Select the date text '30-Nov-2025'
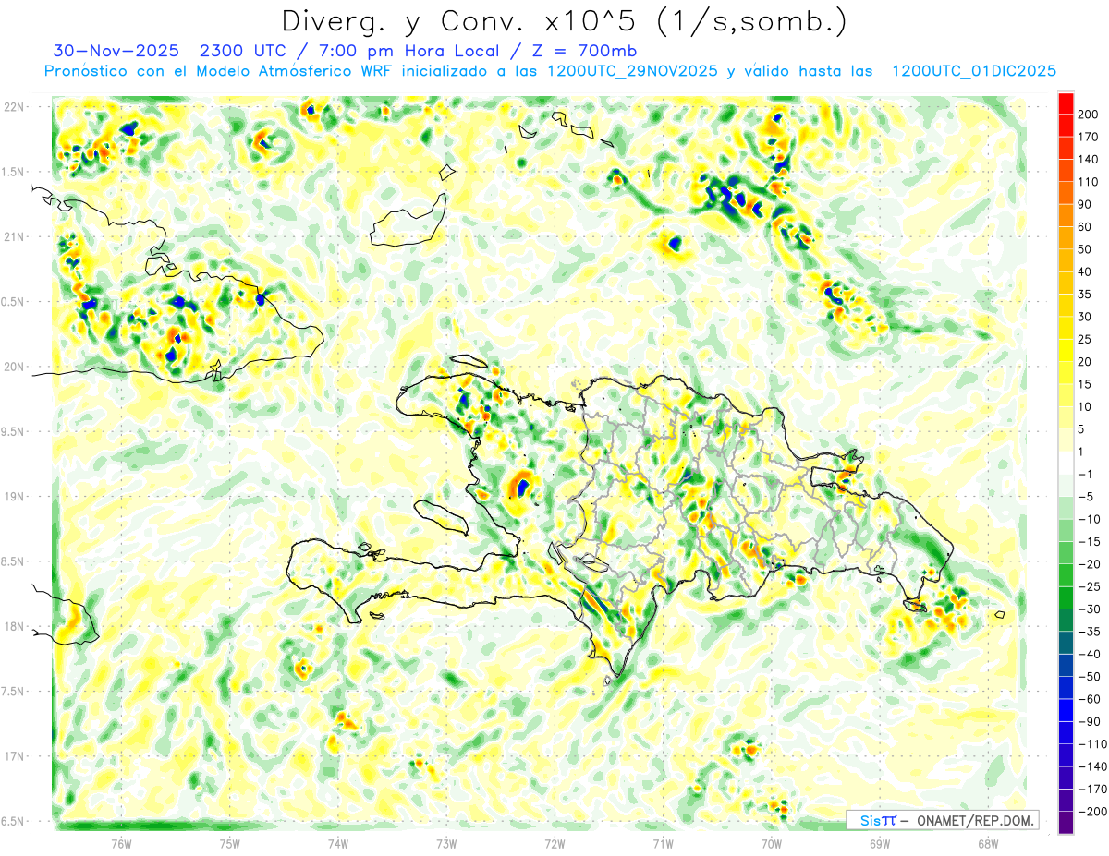 (115, 52)
